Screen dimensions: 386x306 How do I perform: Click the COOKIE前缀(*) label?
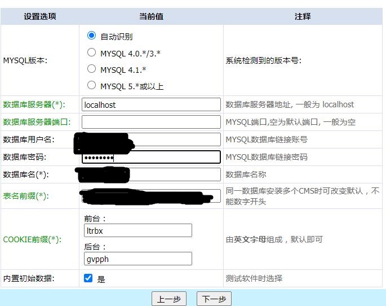click(x=32, y=239)
